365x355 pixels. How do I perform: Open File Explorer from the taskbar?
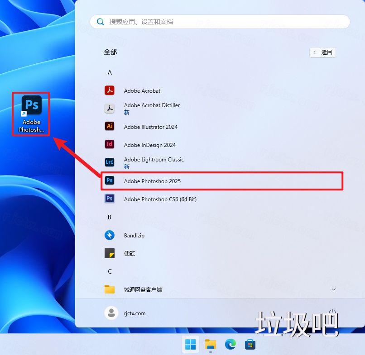(211, 344)
